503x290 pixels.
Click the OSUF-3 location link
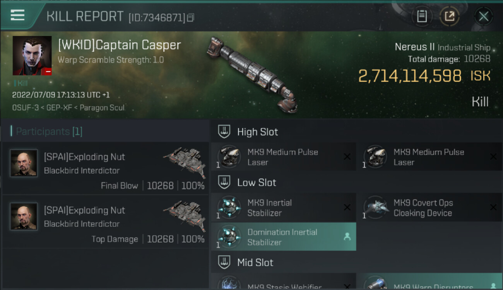25,107
